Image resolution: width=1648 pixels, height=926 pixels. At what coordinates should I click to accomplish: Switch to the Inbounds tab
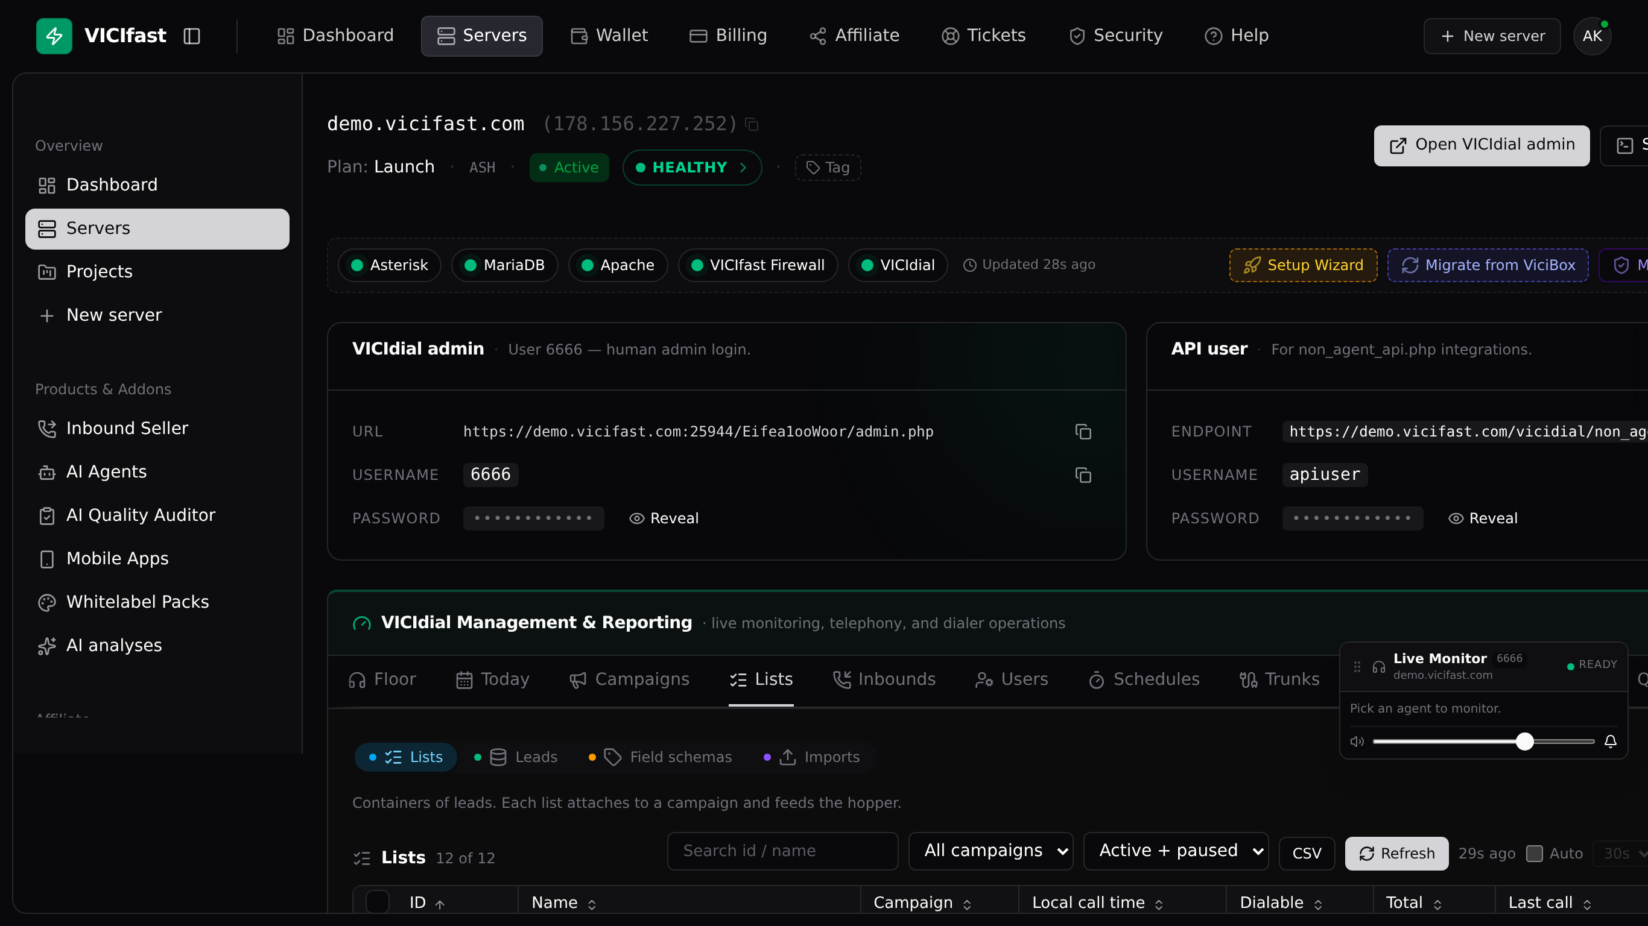[884, 680]
